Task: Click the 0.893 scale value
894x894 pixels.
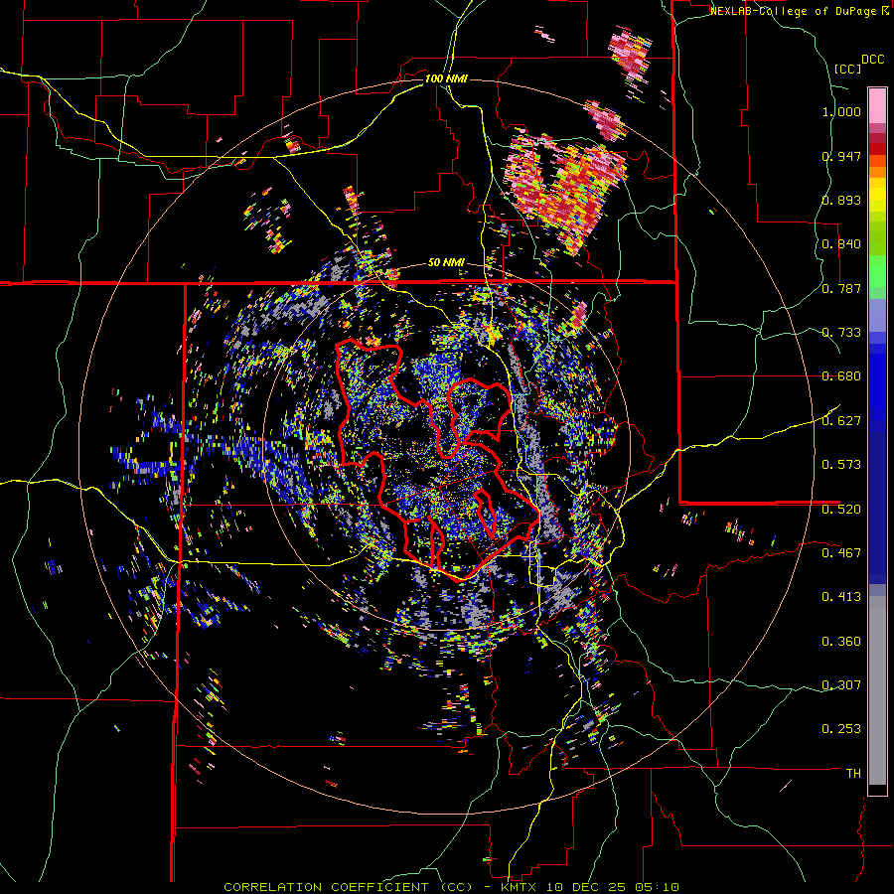Action: (841, 200)
